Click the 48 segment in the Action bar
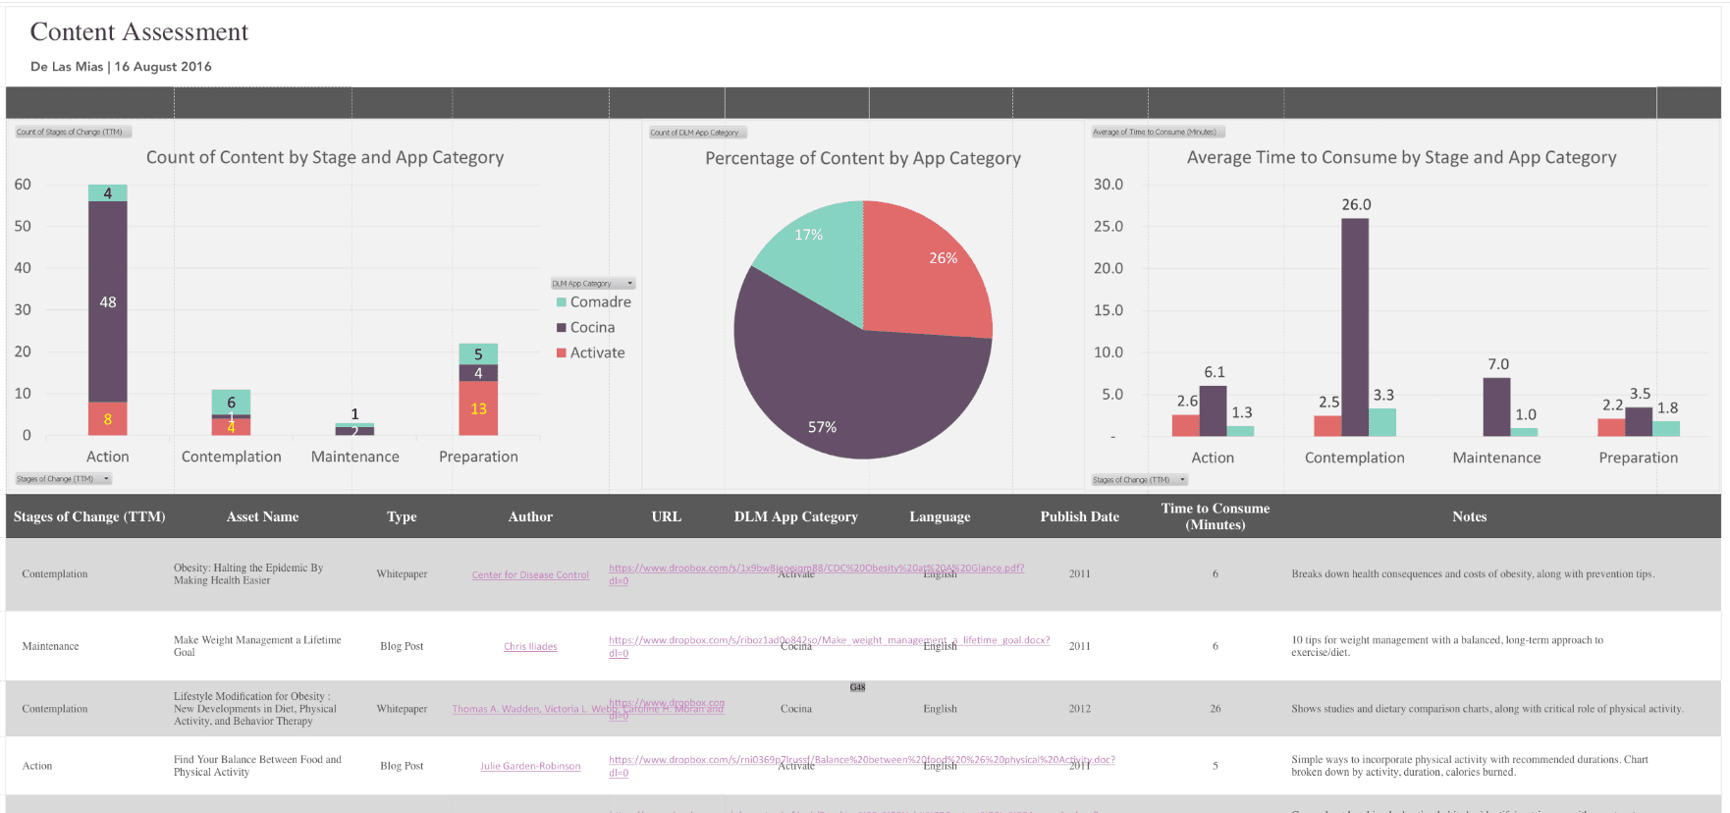Image resolution: width=1730 pixels, height=813 pixels. pos(108,301)
